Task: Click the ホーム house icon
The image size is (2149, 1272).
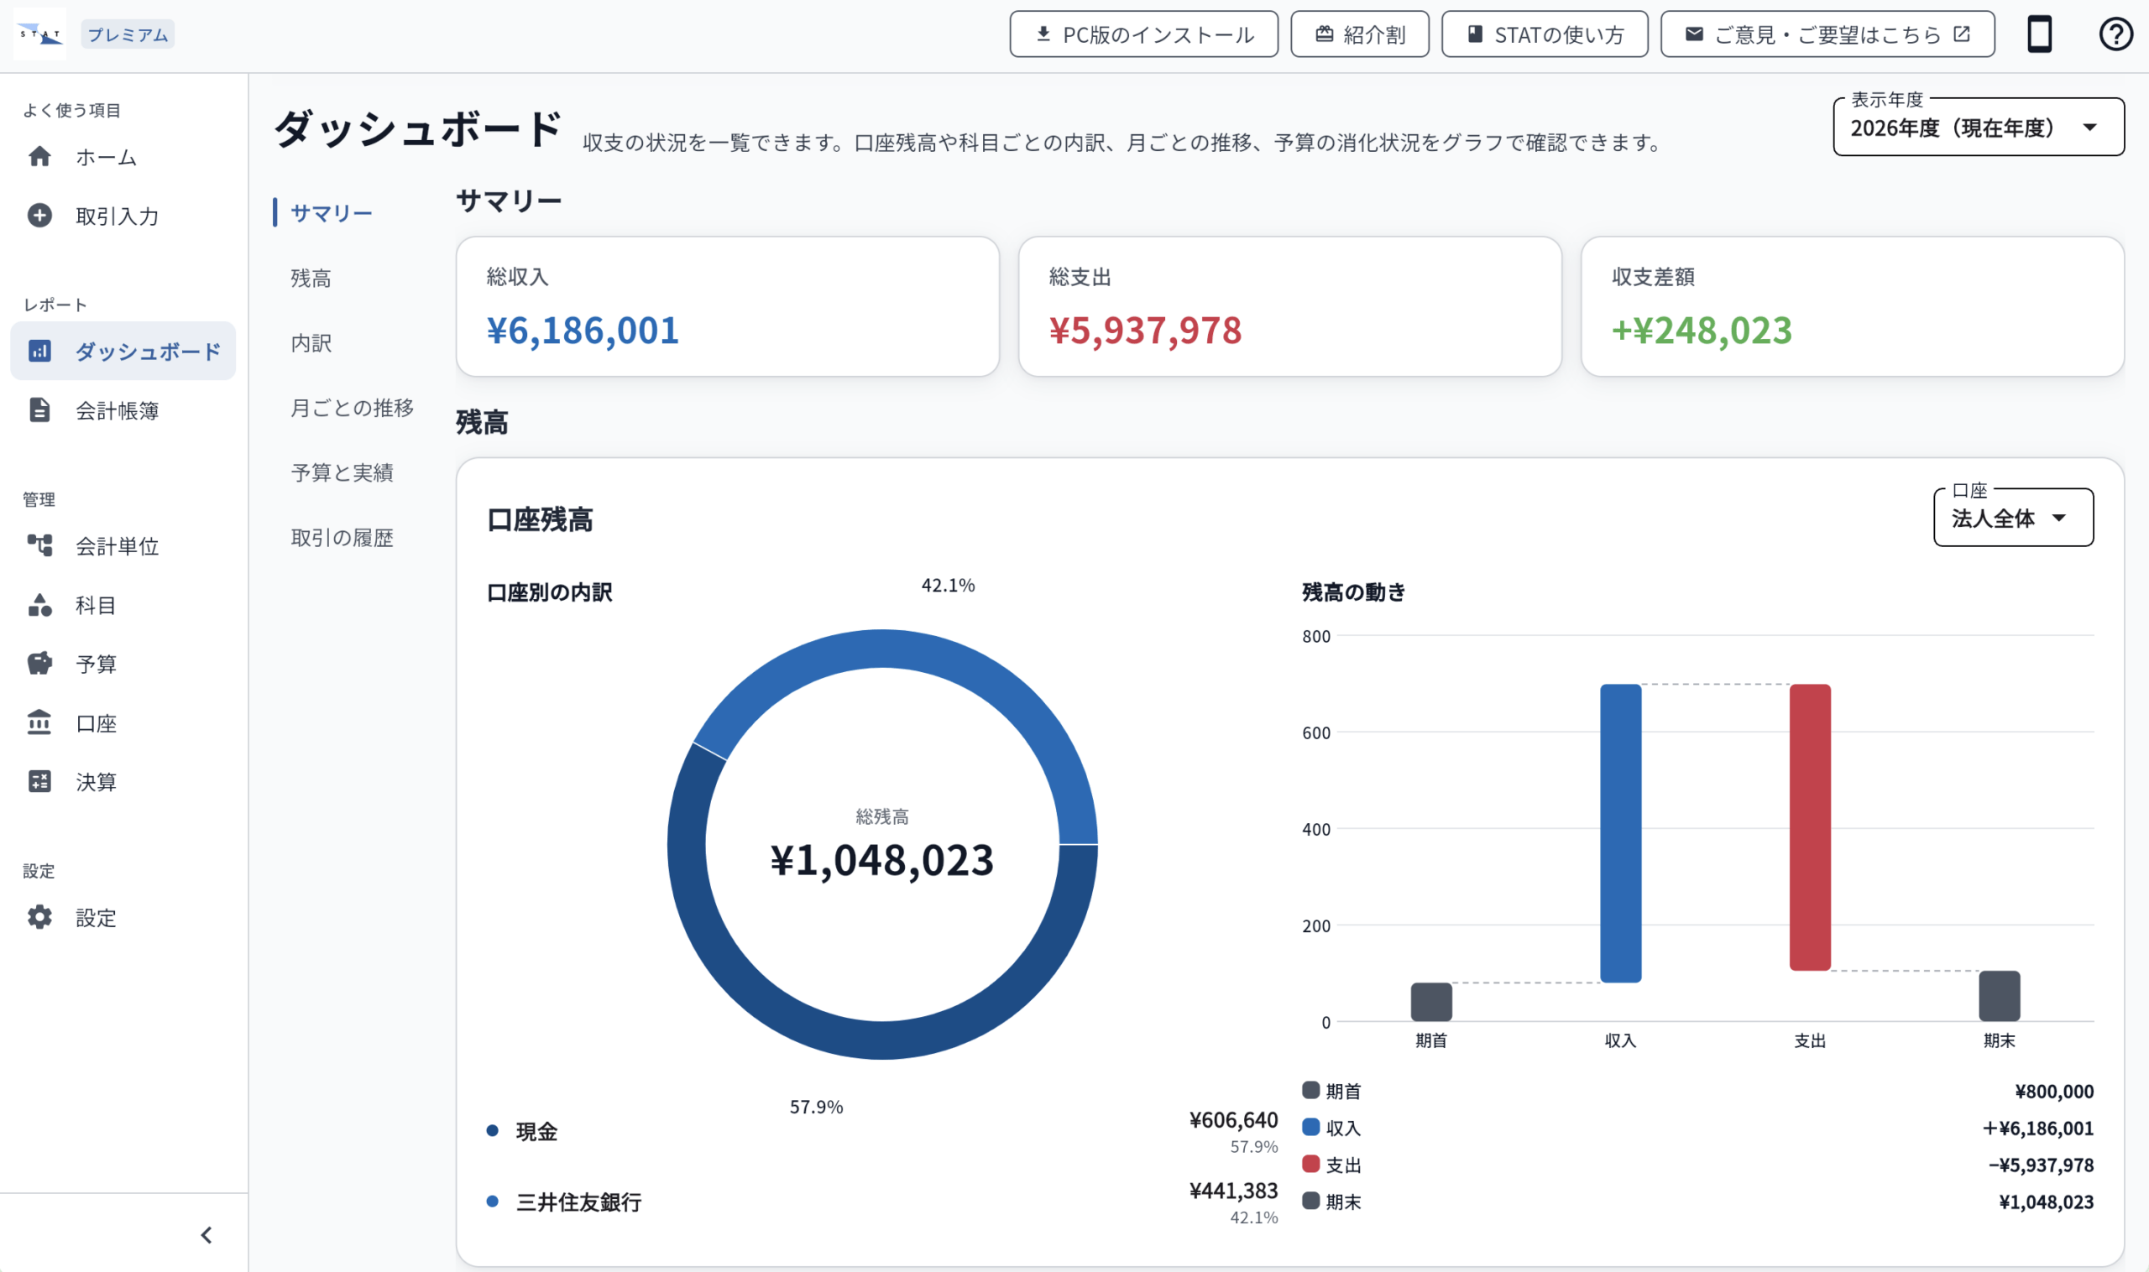Action: (39, 157)
